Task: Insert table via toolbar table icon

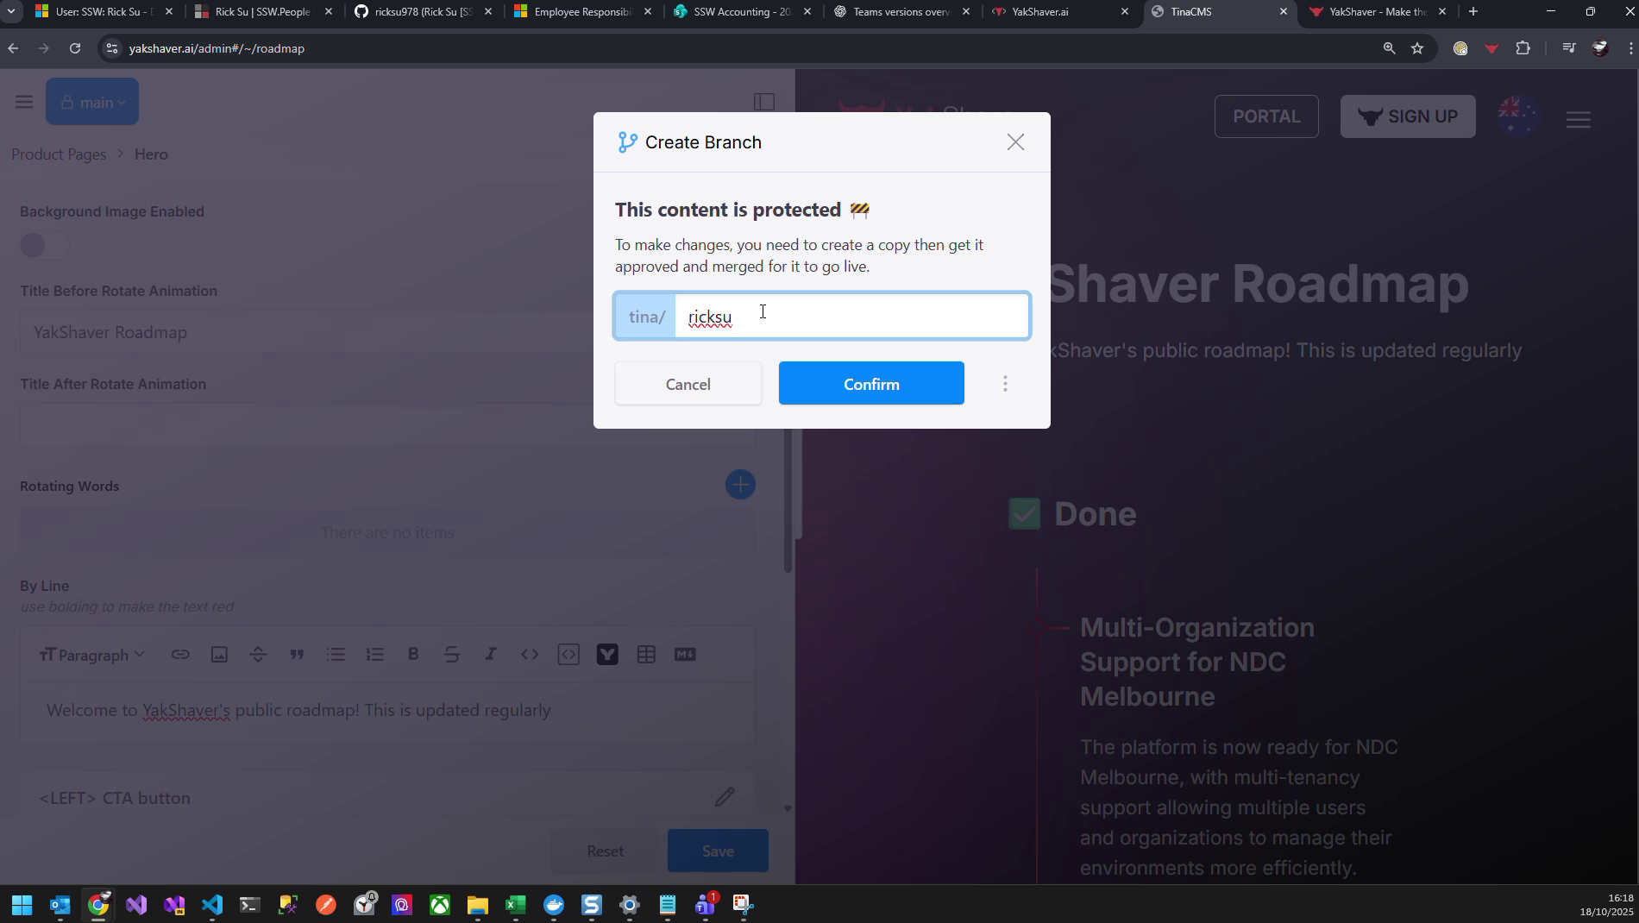Action: pos(646,655)
